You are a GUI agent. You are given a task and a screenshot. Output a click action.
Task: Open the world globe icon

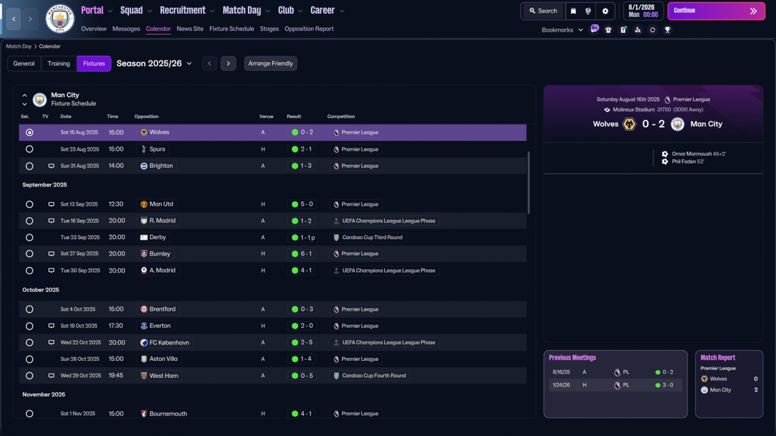point(588,11)
